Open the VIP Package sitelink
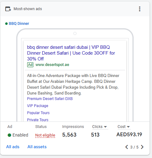 tap(38, 106)
